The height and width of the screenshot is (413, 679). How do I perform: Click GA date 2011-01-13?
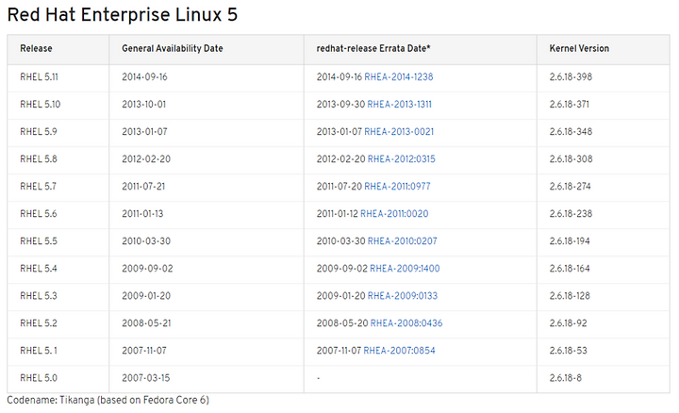(x=142, y=213)
